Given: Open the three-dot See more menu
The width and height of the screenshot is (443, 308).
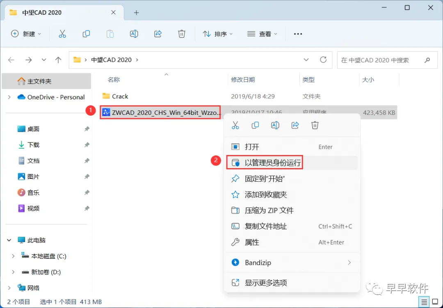Looking at the screenshot, I should 298,34.
